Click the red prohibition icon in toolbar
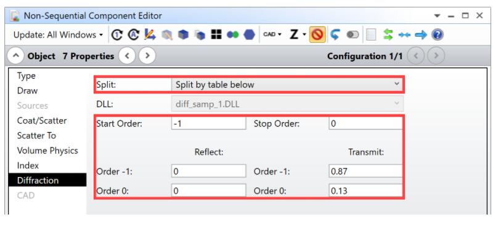This screenshot has height=225, width=498. (x=317, y=34)
